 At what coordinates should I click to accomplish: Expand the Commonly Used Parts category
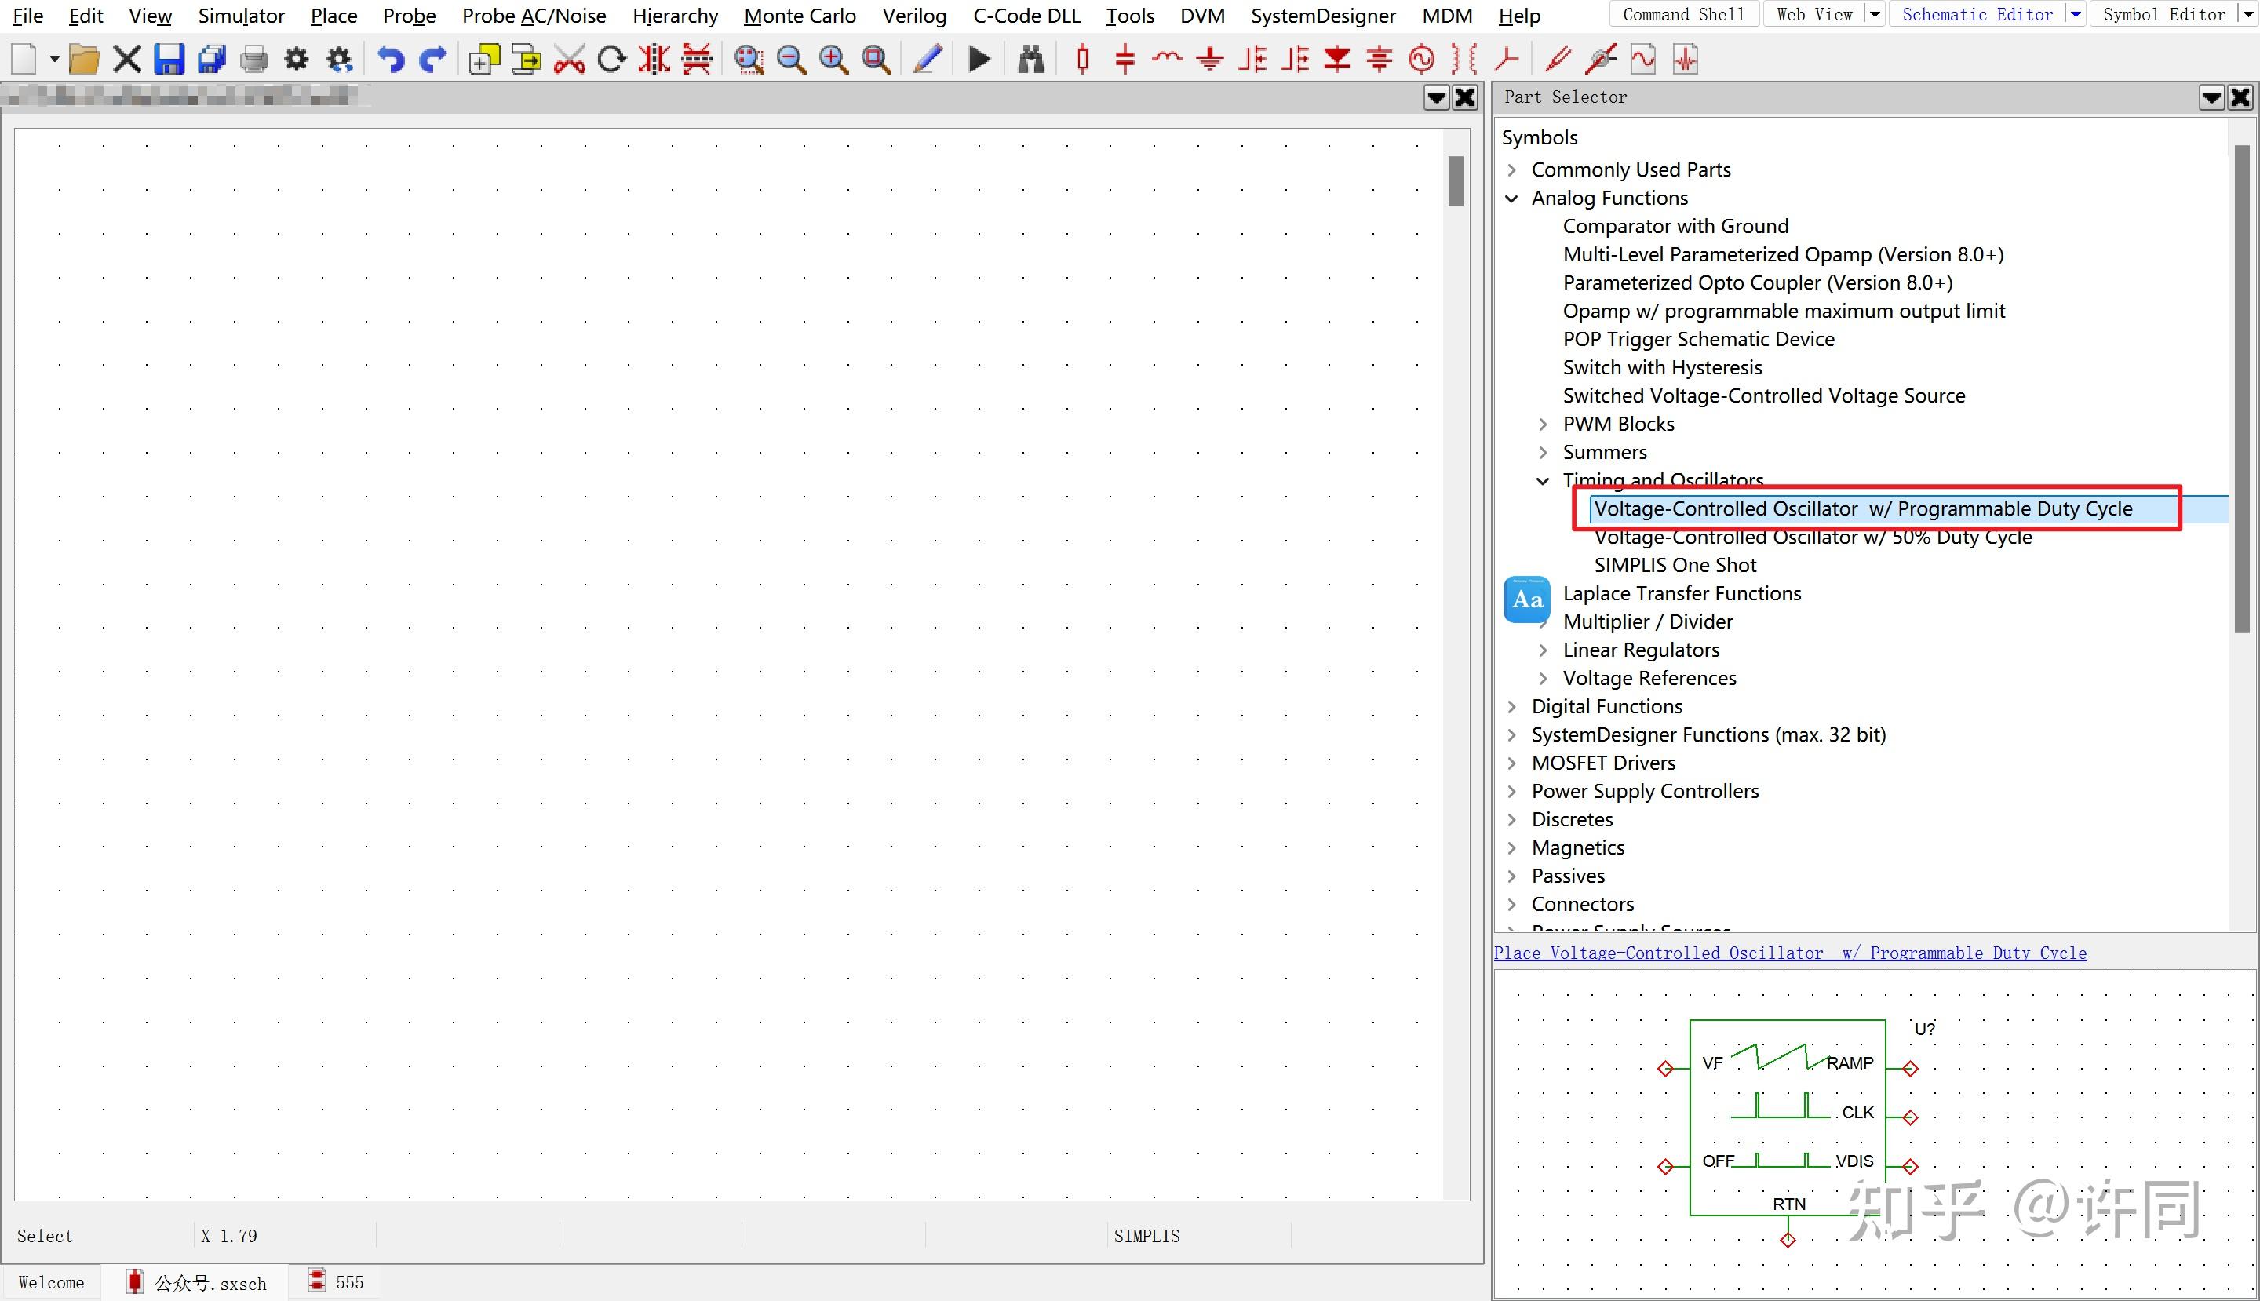click(x=1512, y=169)
